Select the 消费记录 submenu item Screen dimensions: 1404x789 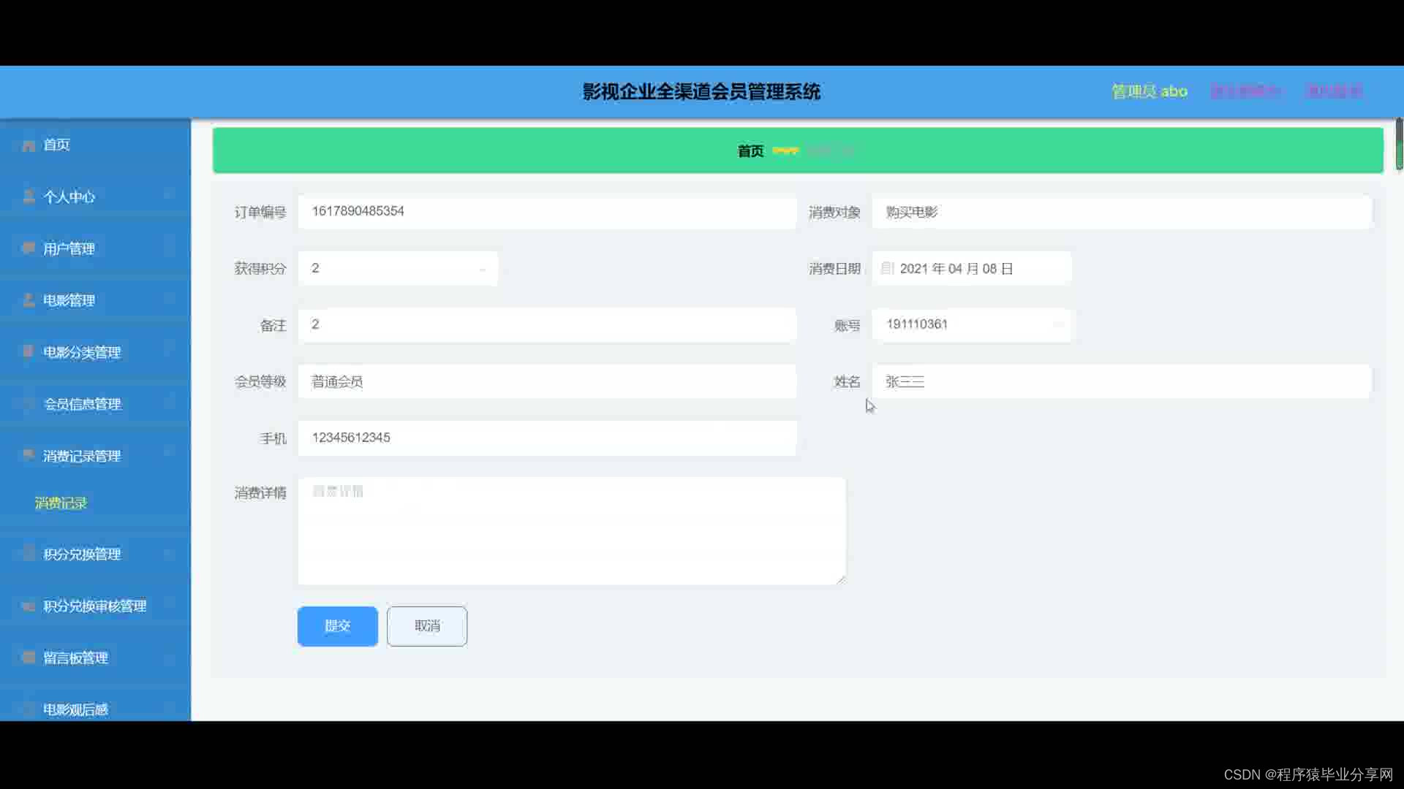point(61,503)
